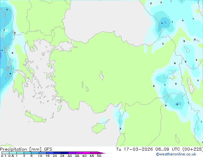The height and width of the screenshot is (157, 203).
Task: Select the 5–10 mm legend swatch
Action: coord(35,153)
